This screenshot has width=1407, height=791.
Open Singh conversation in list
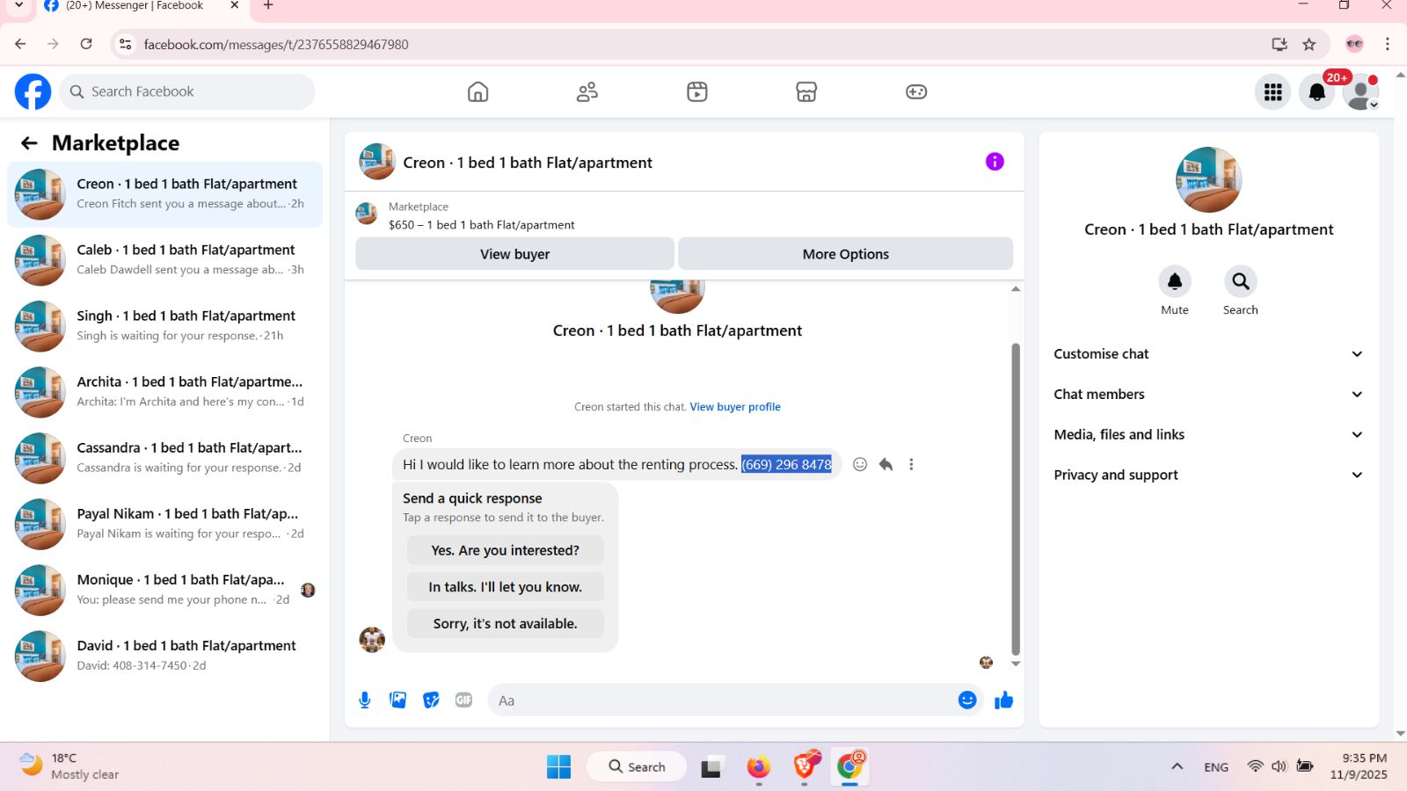165,326
